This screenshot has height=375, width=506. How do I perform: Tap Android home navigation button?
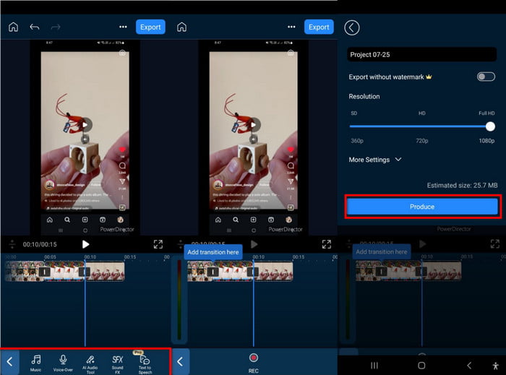(421, 366)
